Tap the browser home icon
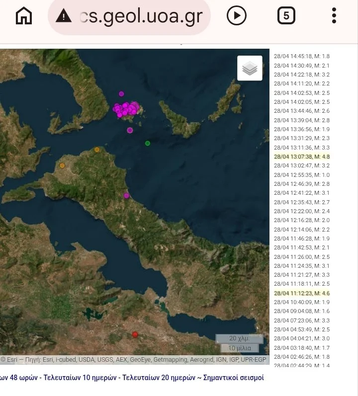 [24, 16]
